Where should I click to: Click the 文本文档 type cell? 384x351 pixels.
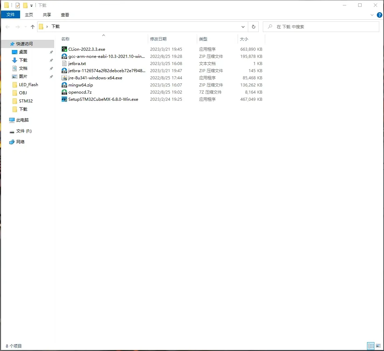[x=207, y=63]
